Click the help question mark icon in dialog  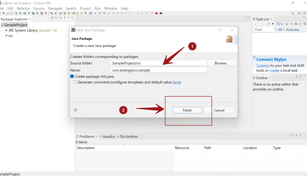(75, 110)
